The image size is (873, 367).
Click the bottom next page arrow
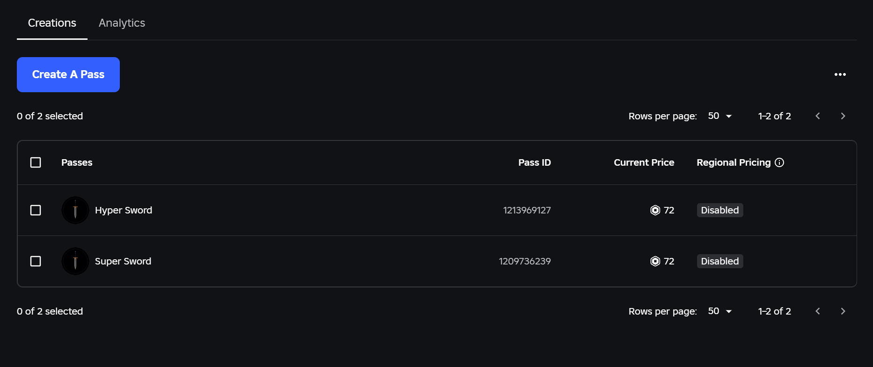(x=843, y=311)
